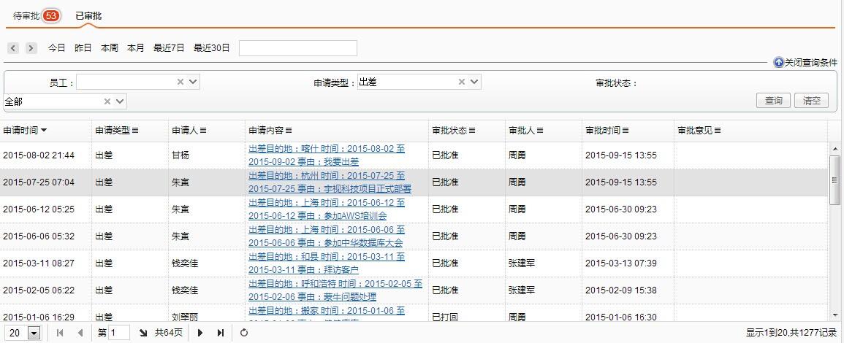Go to next page in pager
844x343 pixels.
point(200,333)
